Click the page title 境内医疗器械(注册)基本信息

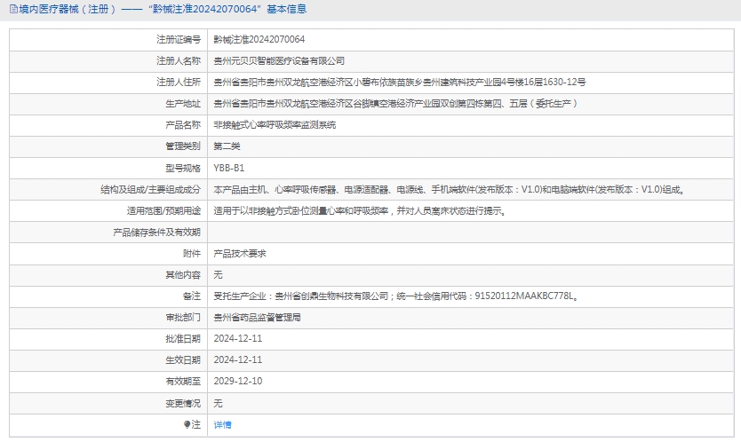(x=163, y=10)
